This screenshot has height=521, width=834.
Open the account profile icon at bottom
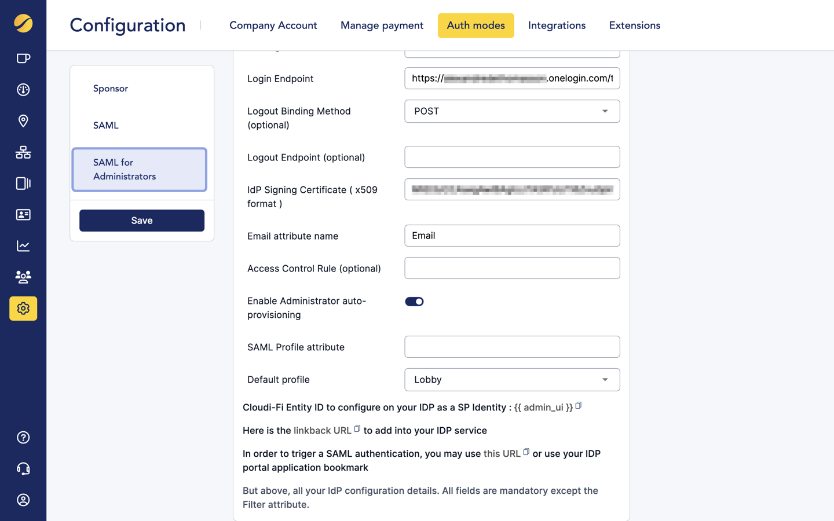point(23,500)
